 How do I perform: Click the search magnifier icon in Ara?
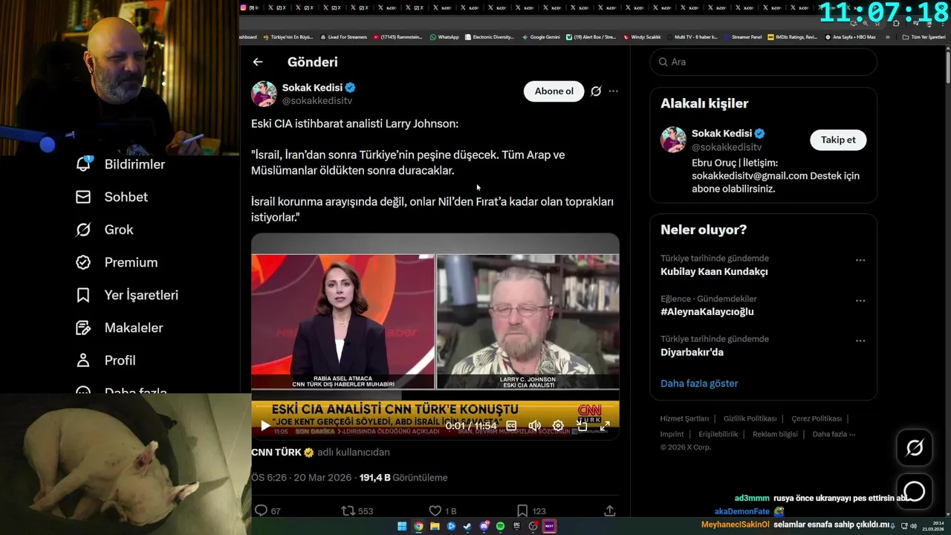(663, 62)
